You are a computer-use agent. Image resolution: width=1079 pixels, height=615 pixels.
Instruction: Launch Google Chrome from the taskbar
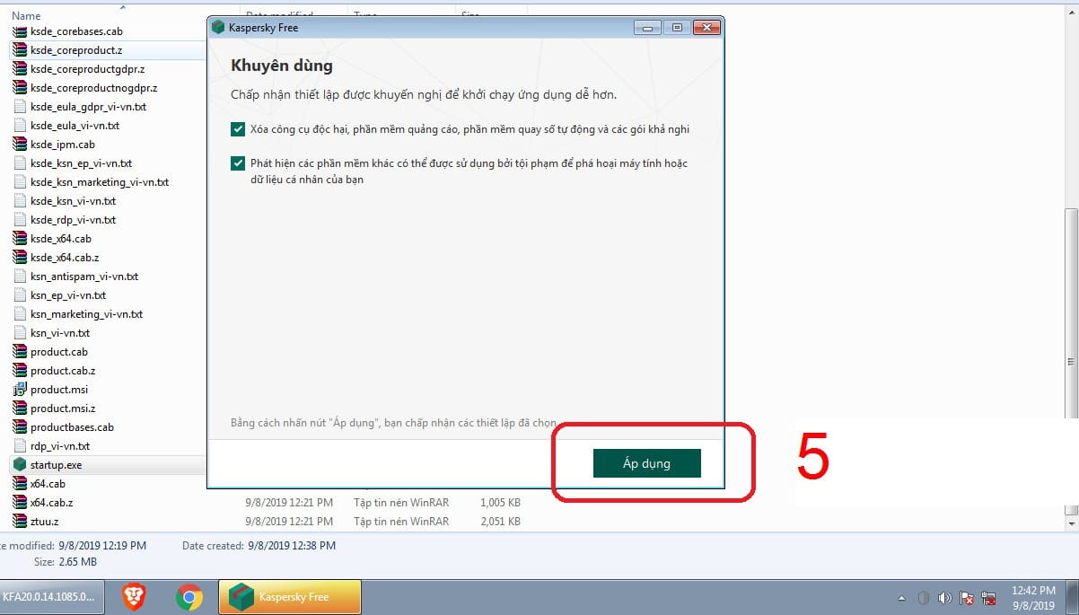[189, 597]
